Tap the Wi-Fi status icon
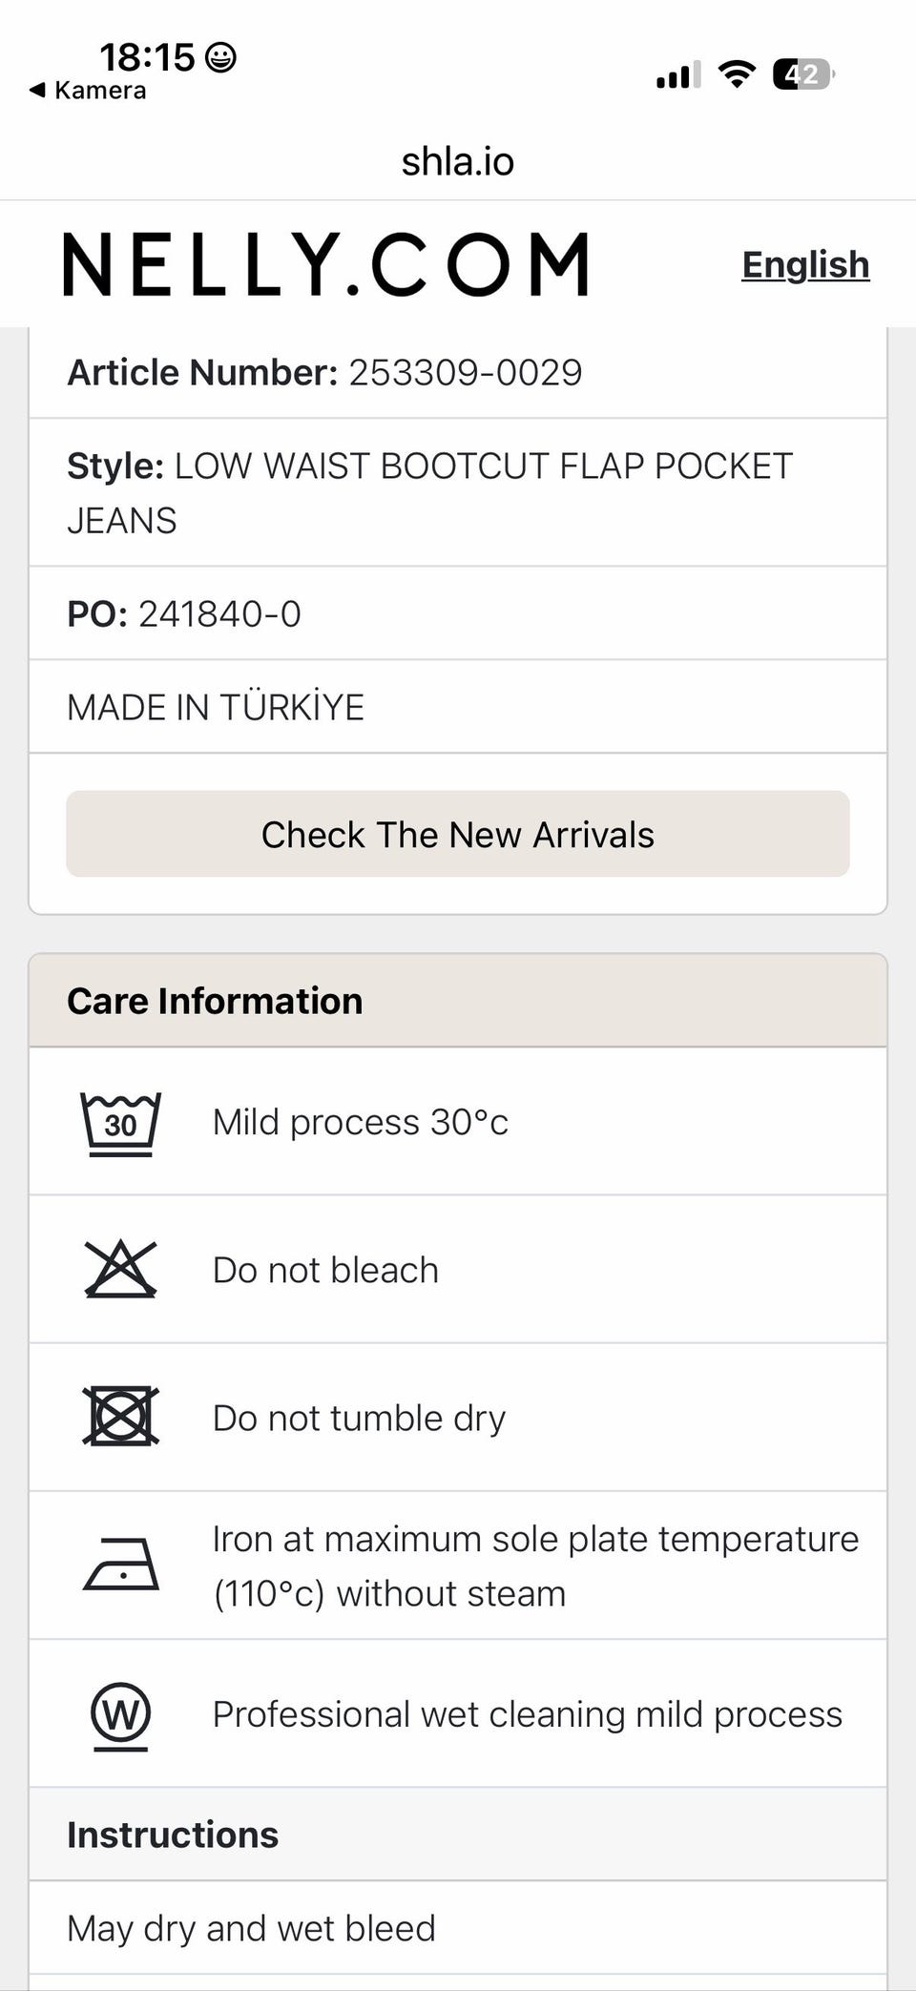Viewport: 916px width, 1991px height. click(736, 73)
